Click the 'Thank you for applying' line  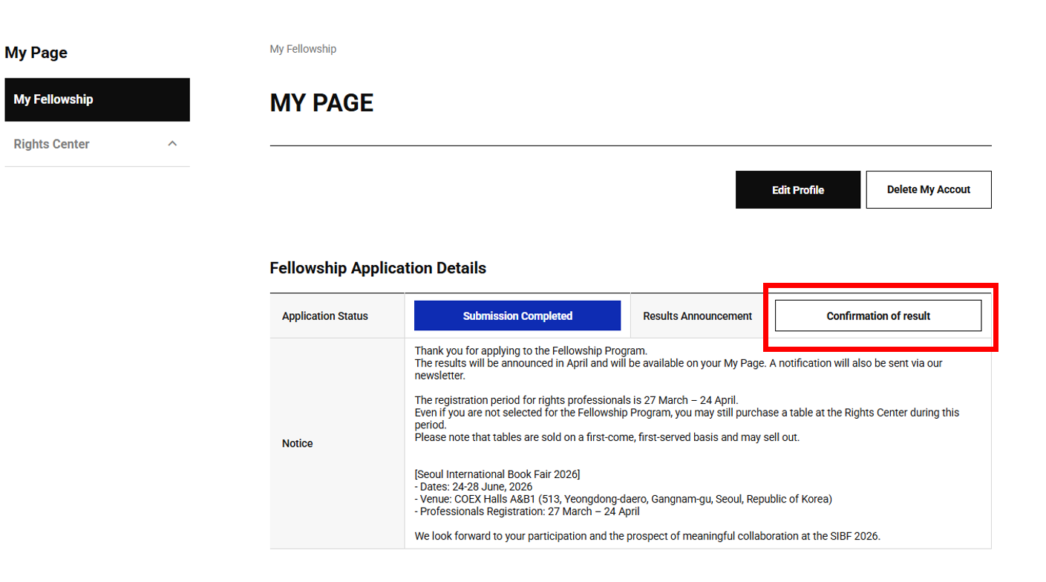coord(531,350)
